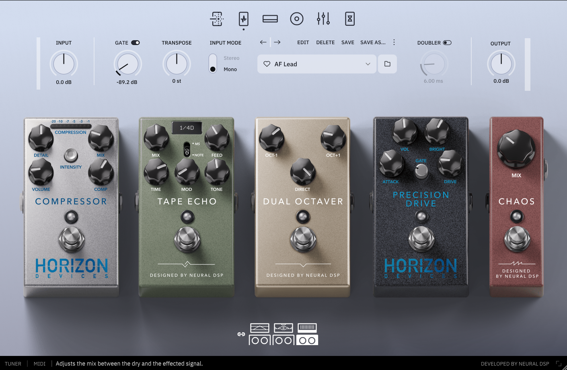The width and height of the screenshot is (567, 370).
Task: Open the cabinet speaker section icon
Action: 297,19
